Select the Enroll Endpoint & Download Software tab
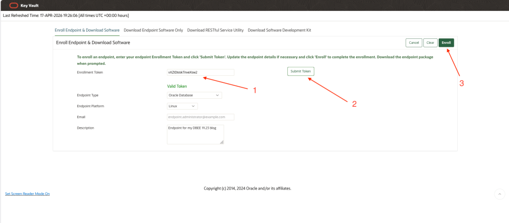This screenshot has width=509, height=223. (x=87, y=30)
